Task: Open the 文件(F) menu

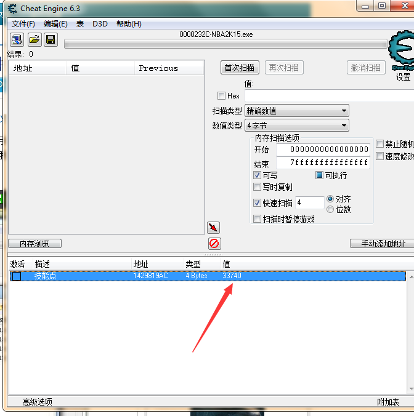Action: point(23,24)
